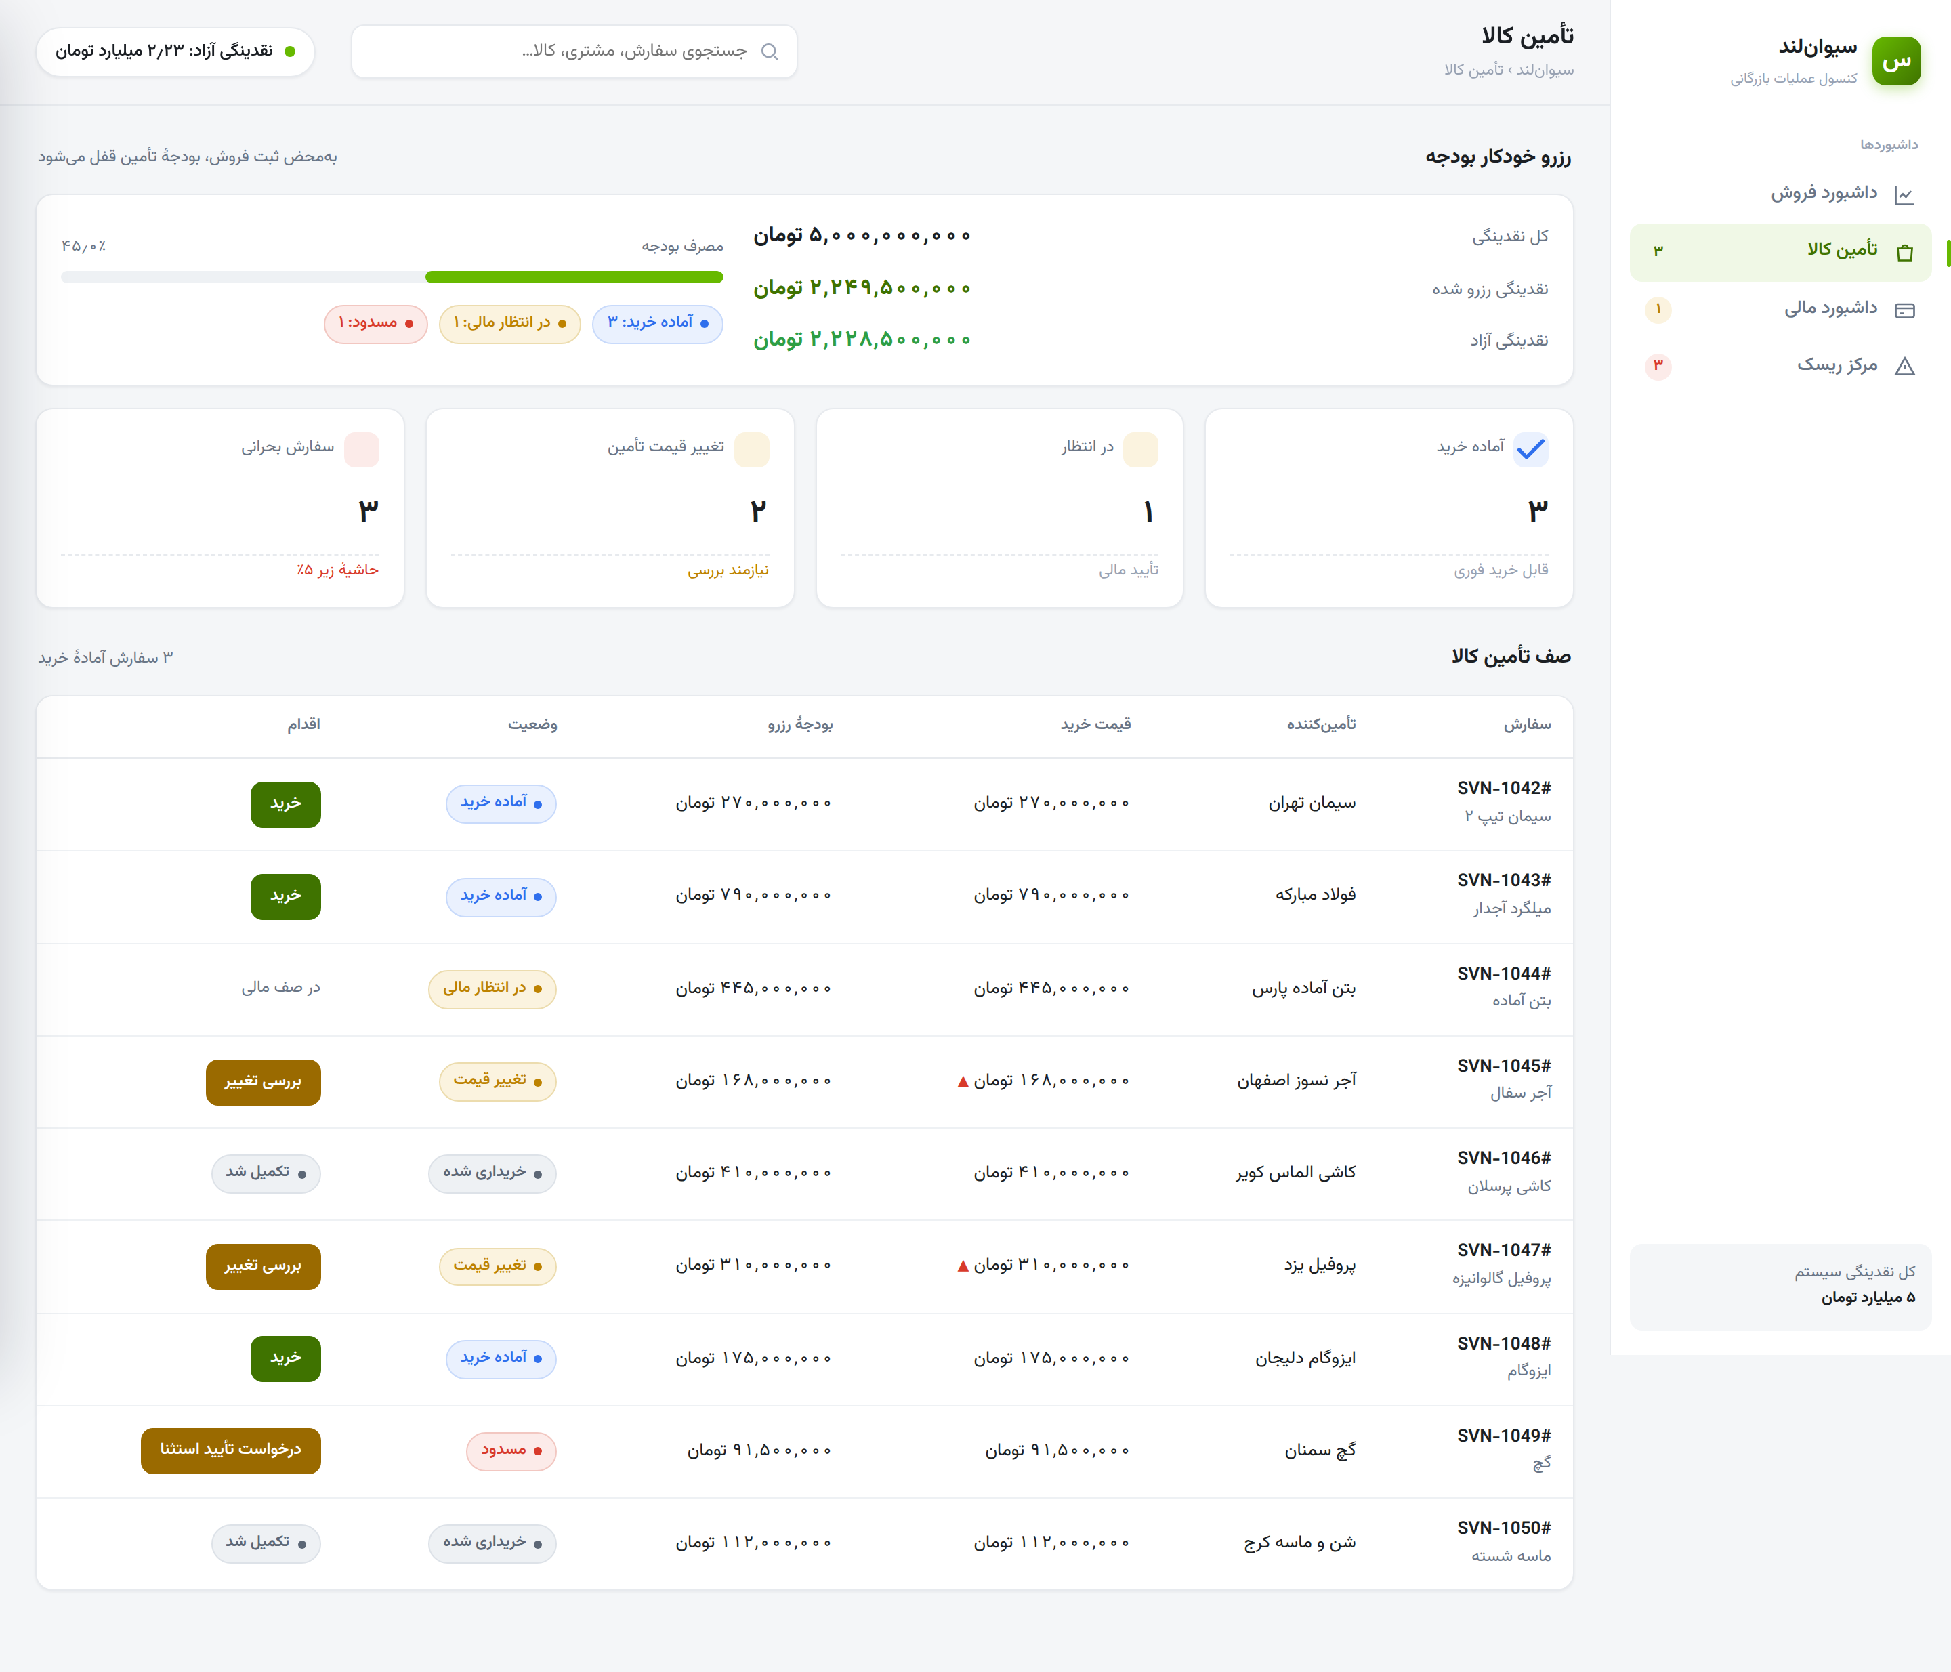Click the مسدود: ۱ budget chip

pyautogui.click(x=376, y=323)
